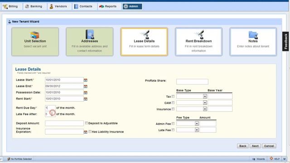Click the Addresses step icon
290x163 pixels.
(x=90, y=34)
